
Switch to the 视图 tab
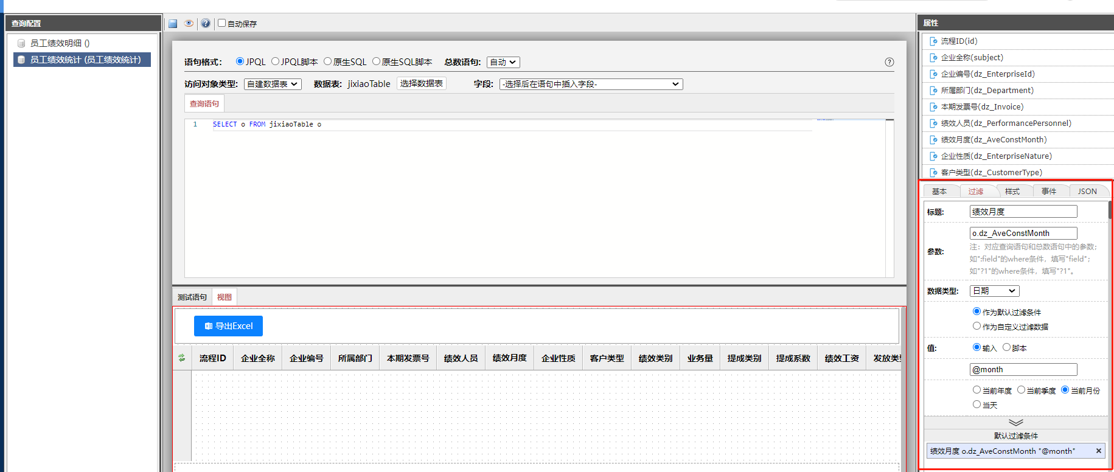pyautogui.click(x=225, y=297)
